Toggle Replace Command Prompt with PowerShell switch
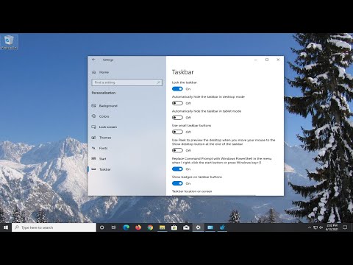This screenshot has width=353, height=265. [177, 169]
